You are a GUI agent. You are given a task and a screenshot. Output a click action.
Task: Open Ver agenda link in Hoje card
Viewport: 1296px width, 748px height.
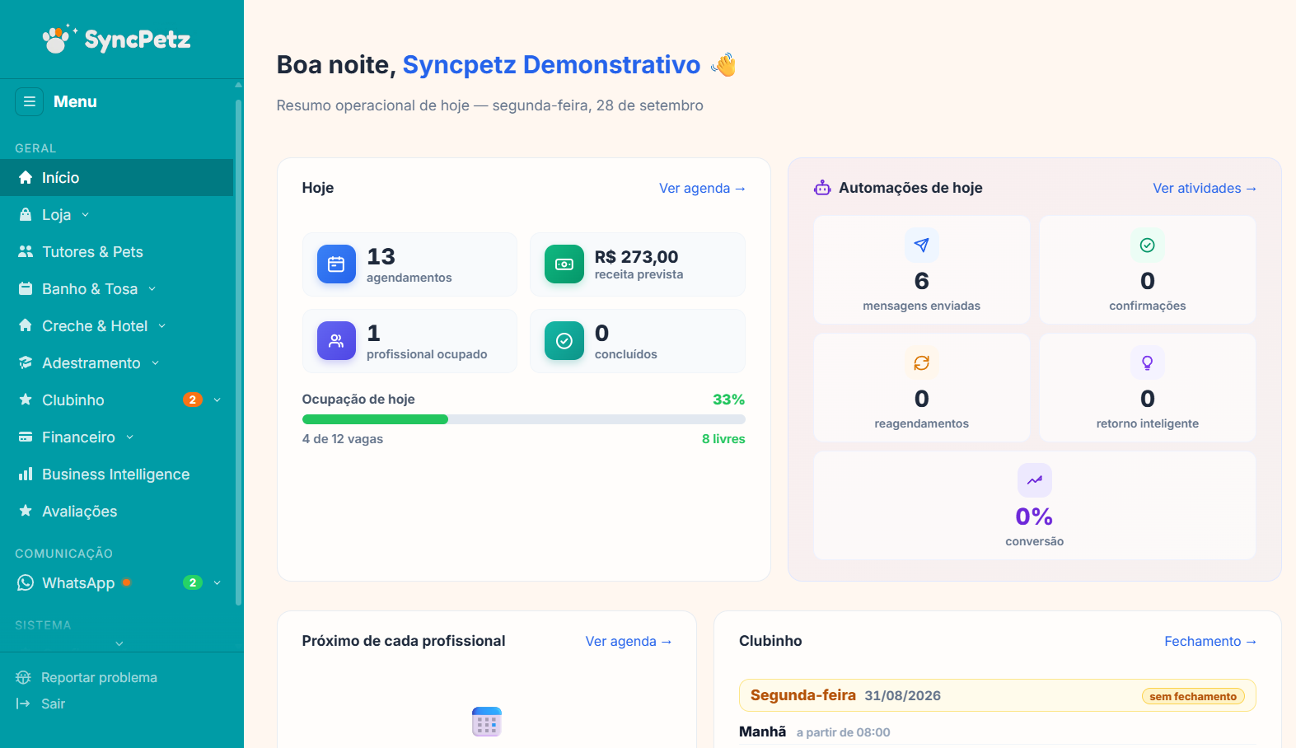click(702, 188)
